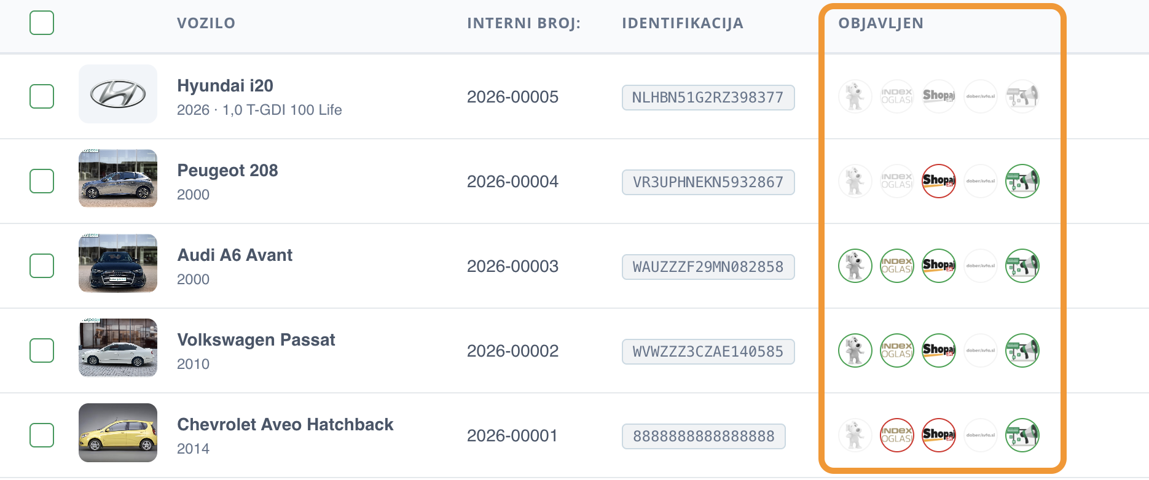This screenshot has height=480, width=1149.
Task: Click the Shopaj icon for Volkswagen Passat
Action: (939, 350)
